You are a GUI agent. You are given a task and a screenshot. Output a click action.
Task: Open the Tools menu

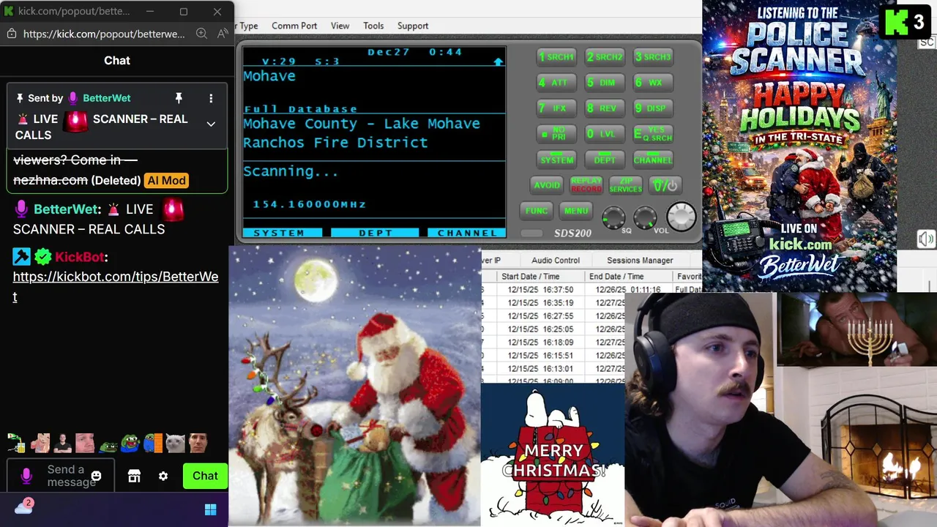pos(373,26)
